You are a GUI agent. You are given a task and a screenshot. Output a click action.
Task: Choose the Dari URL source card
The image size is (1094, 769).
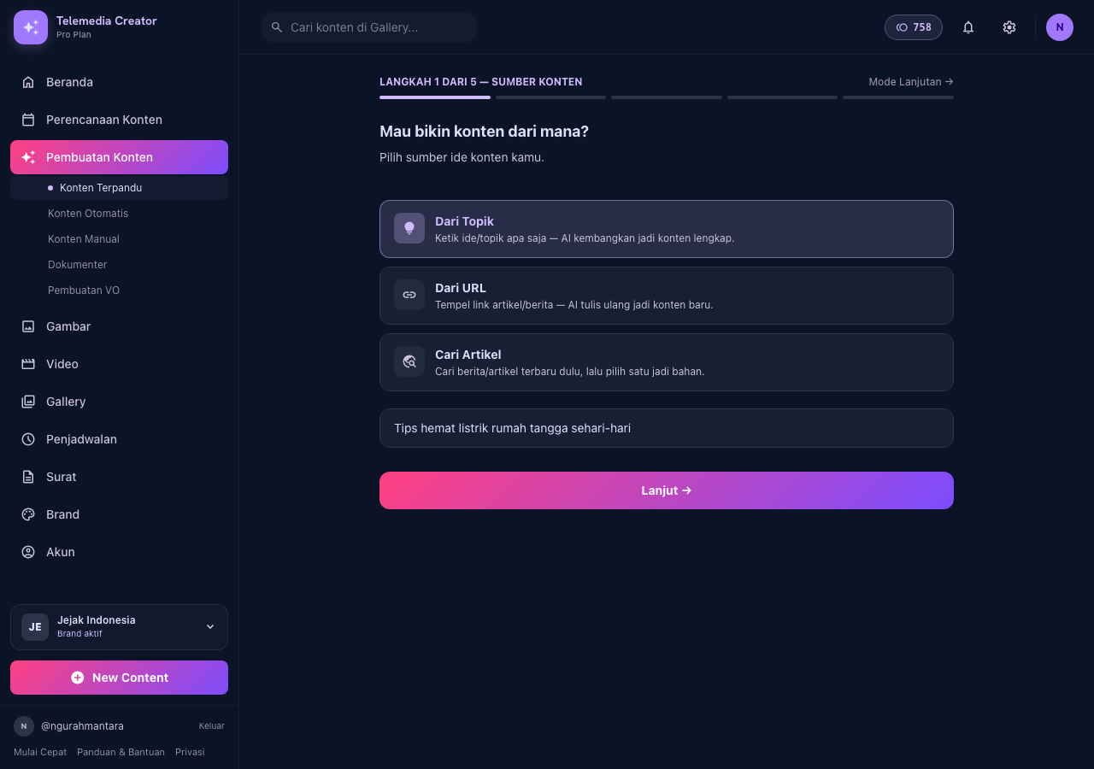(667, 296)
